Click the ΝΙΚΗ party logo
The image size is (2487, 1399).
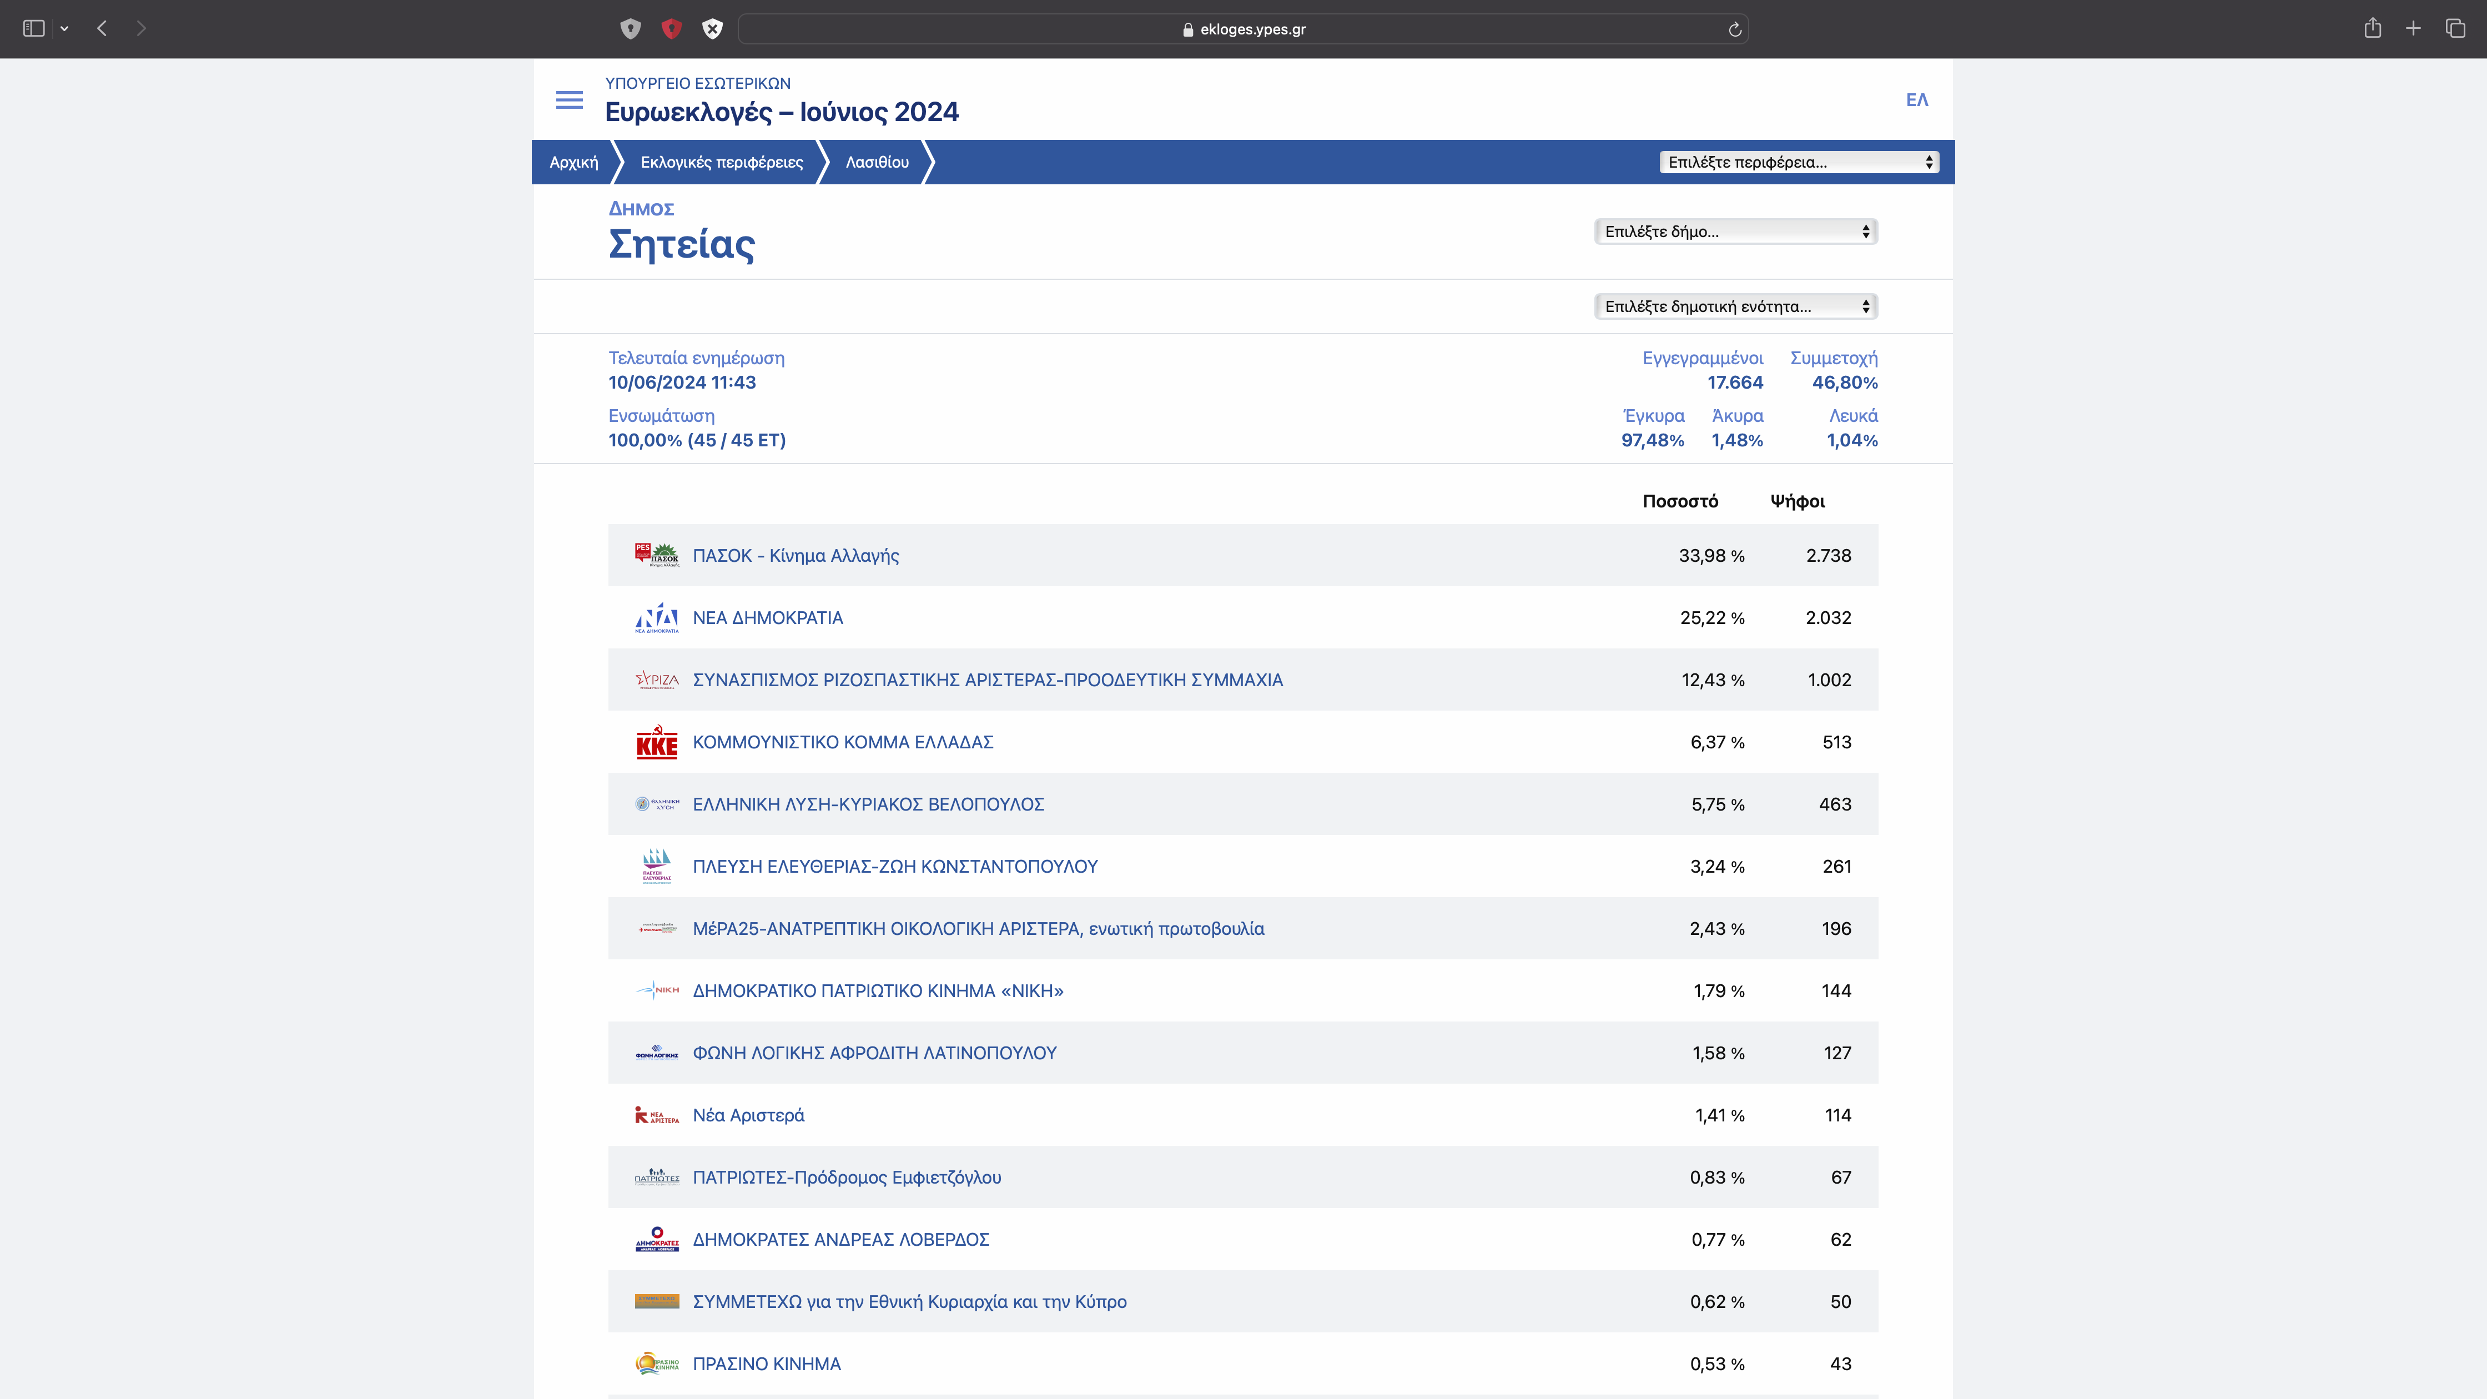tap(657, 990)
